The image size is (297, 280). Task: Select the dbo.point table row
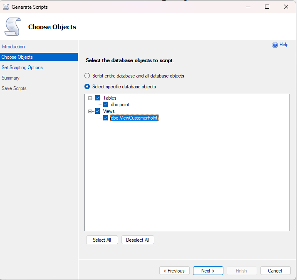tap(120, 105)
